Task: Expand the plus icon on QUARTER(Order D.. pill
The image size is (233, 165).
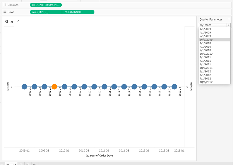Action: (33, 5)
